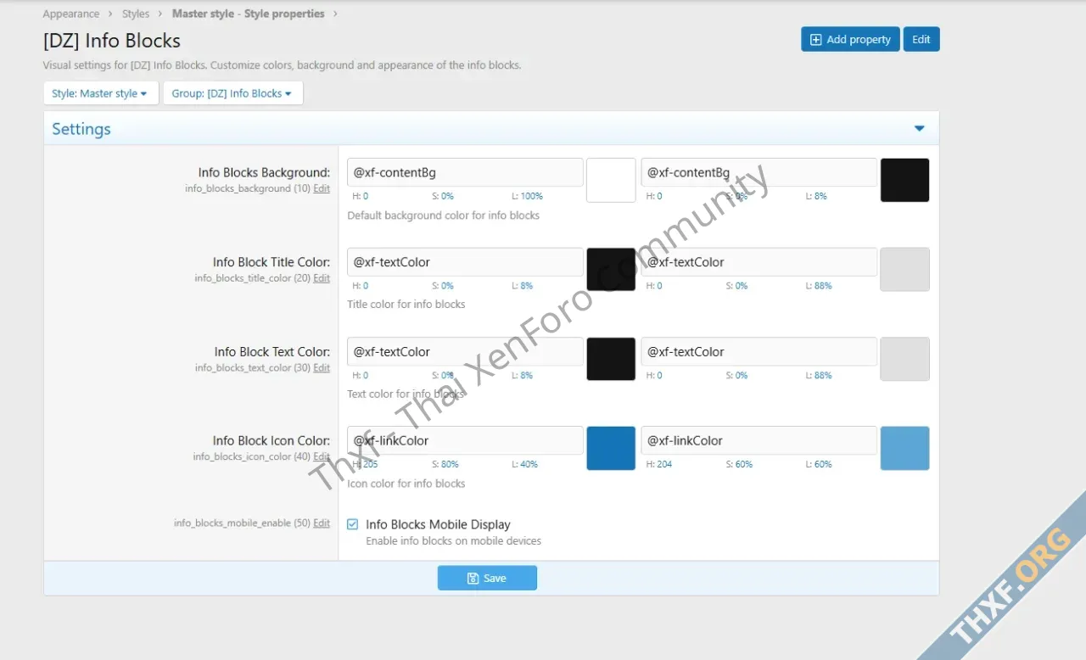
Task: Open Master style - Style properties breadcrumb
Action: coord(248,14)
